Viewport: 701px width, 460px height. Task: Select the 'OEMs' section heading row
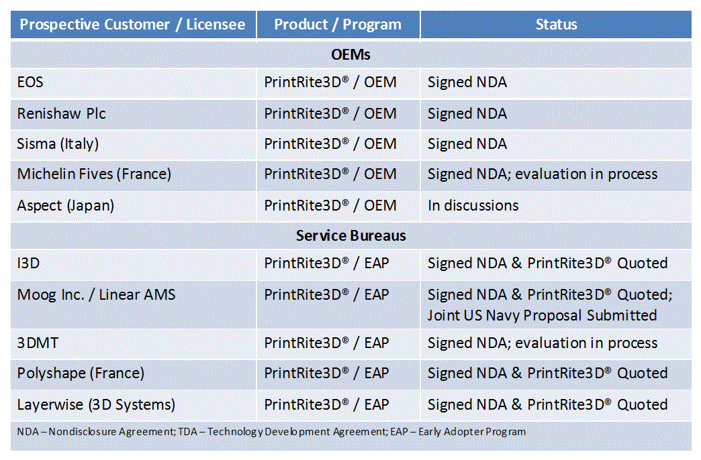[350, 54]
